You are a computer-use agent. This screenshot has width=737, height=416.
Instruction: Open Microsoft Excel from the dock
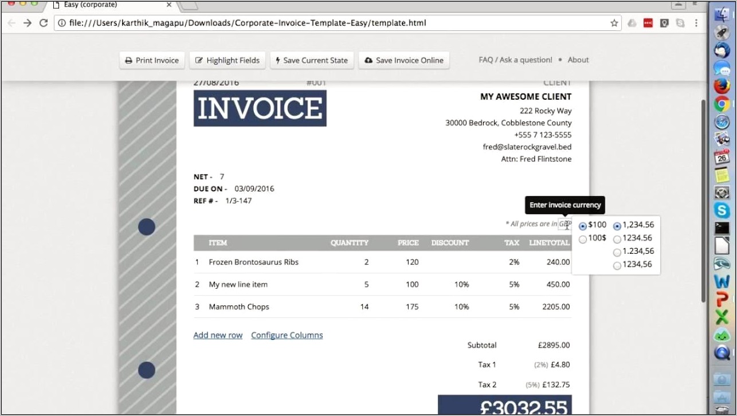pos(722,317)
